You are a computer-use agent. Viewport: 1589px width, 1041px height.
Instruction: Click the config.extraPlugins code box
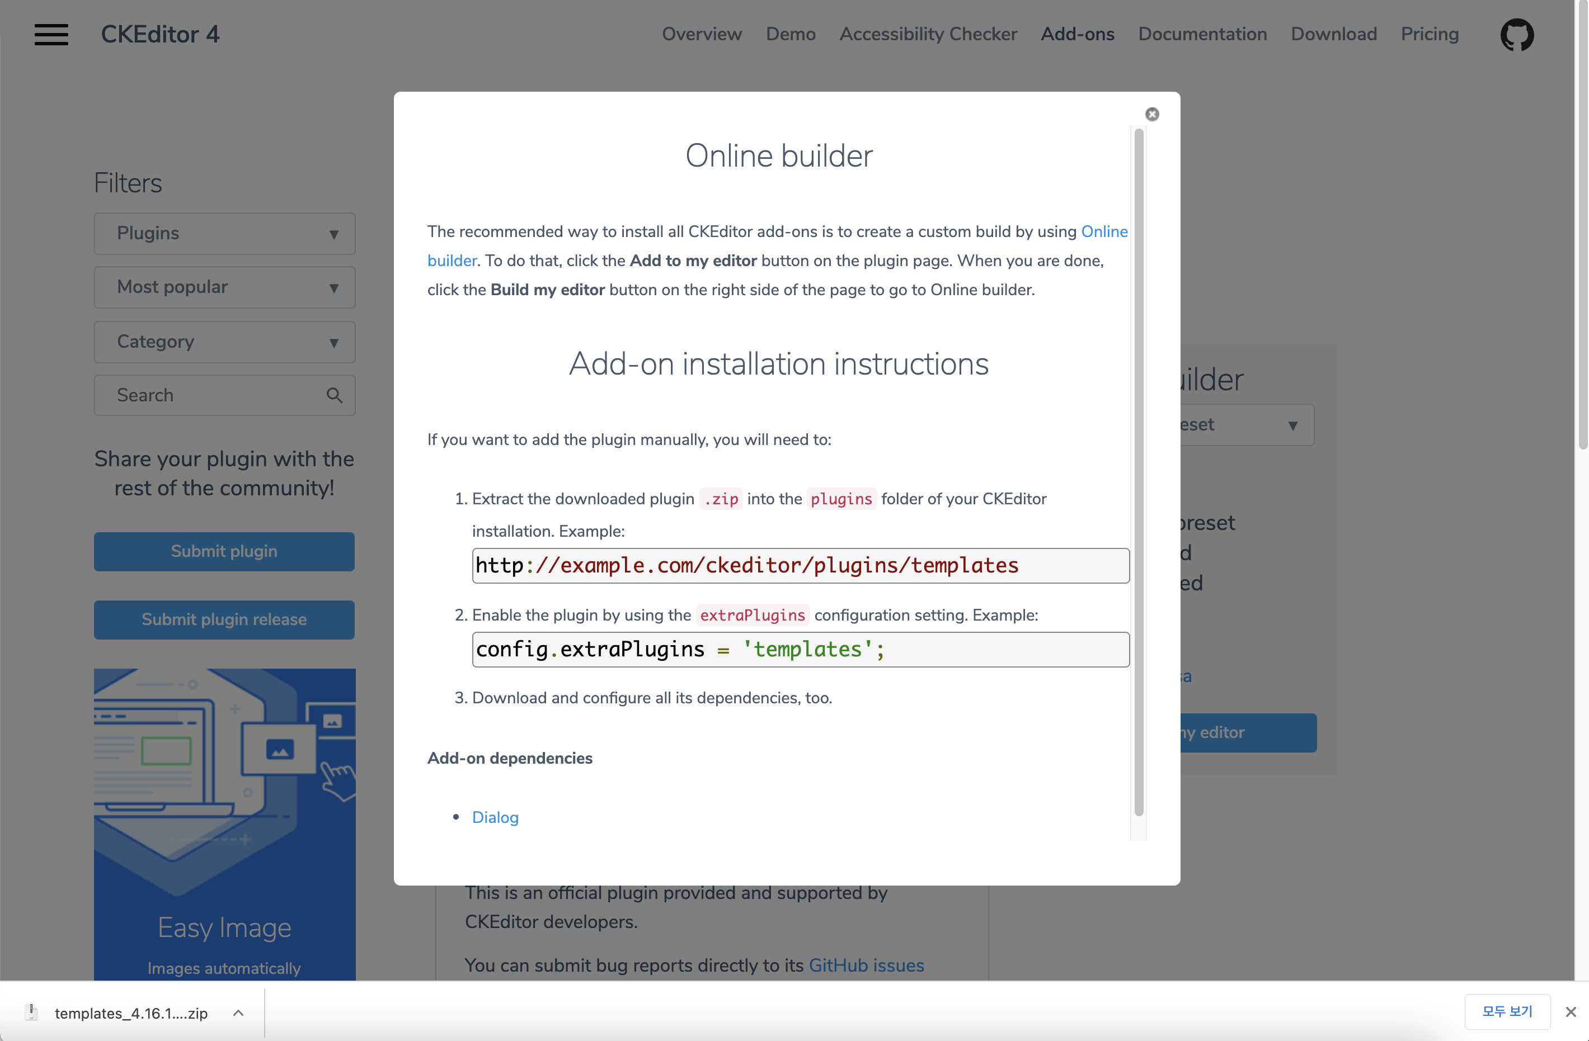pyautogui.click(x=801, y=649)
